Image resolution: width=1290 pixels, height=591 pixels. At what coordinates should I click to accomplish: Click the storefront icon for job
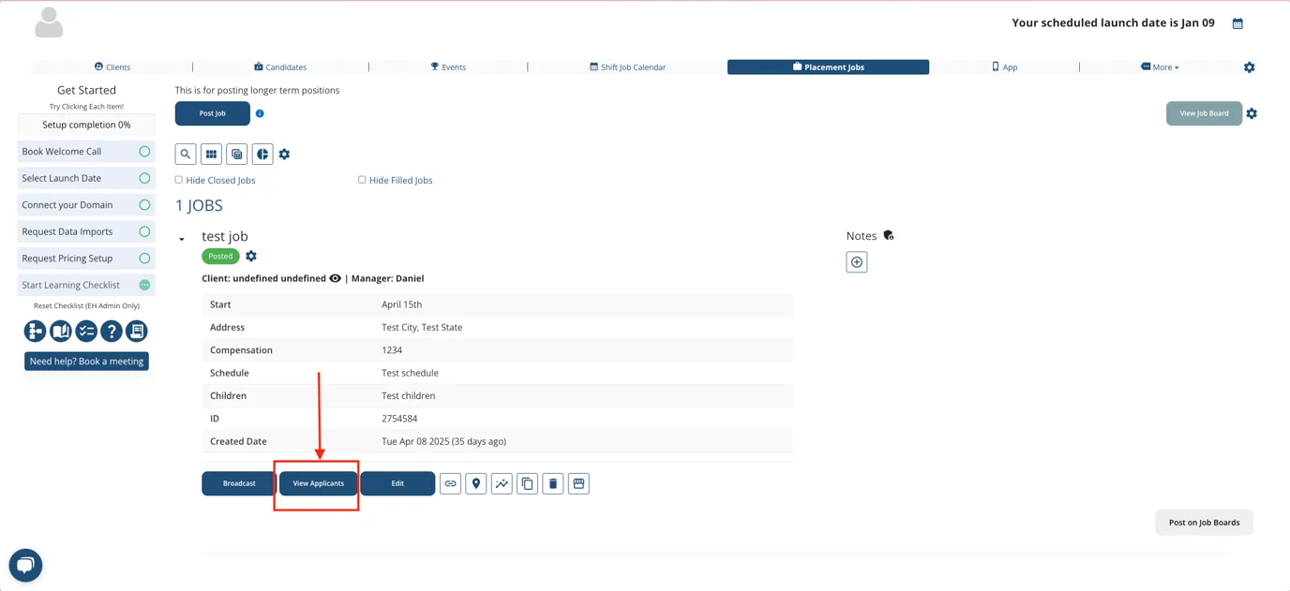(x=578, y=483)
